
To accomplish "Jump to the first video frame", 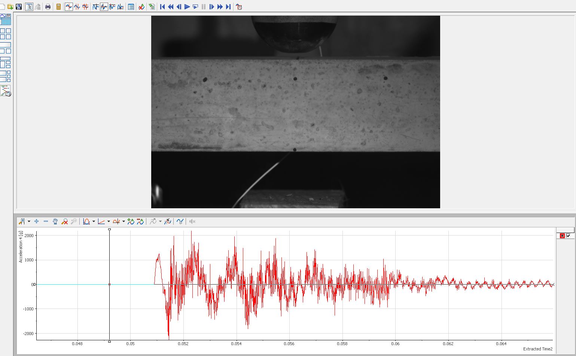I will 162,7.
